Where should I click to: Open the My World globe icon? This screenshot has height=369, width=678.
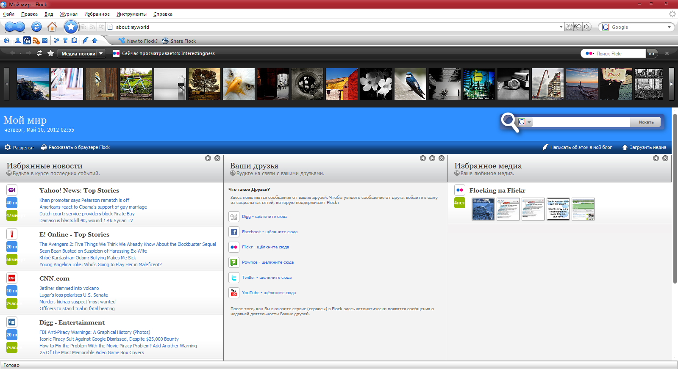pyautogui.click(x=6, y=41)
